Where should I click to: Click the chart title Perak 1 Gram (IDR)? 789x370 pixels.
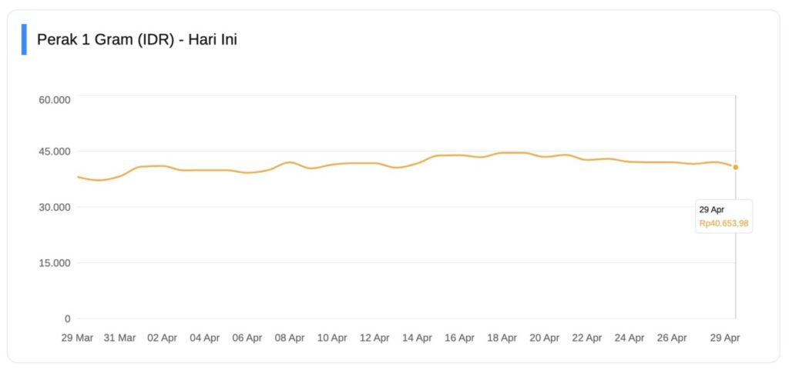(x=136, y=39)
